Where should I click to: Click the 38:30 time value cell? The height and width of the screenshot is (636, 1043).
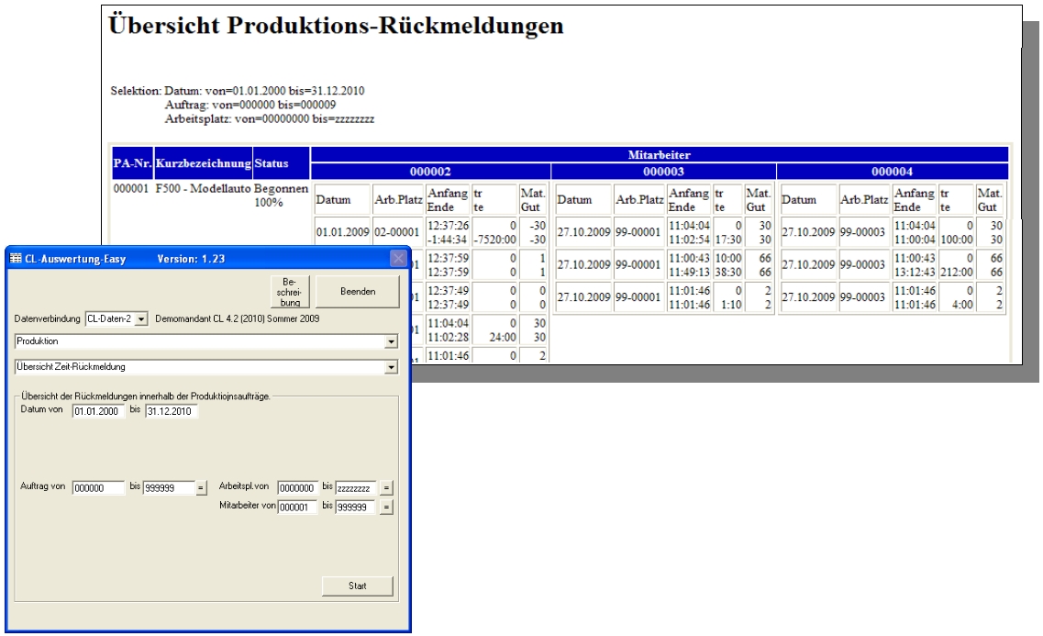pos(728,272)
